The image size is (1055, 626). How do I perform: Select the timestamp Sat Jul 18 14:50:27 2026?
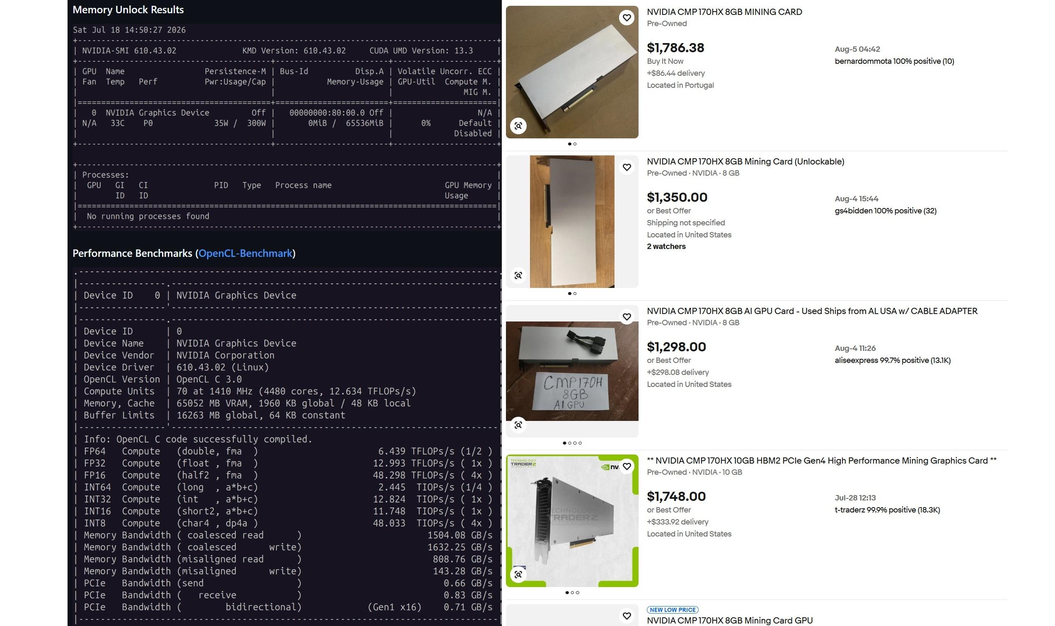coord(129,30)
